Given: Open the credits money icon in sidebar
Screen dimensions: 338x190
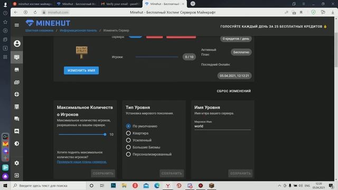Looking at the screenshot, I should coord(16,82).
